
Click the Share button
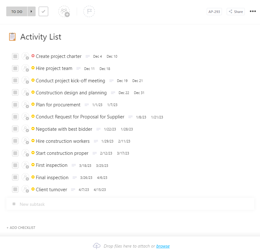tap(236, 12)
